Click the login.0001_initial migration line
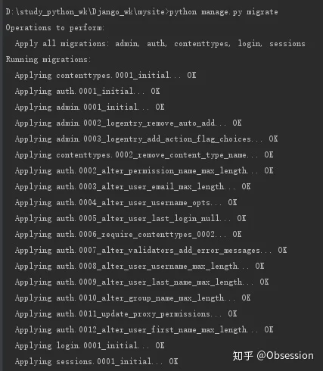The width and height of the screenshot is (323, 371). tap(89, 345)
